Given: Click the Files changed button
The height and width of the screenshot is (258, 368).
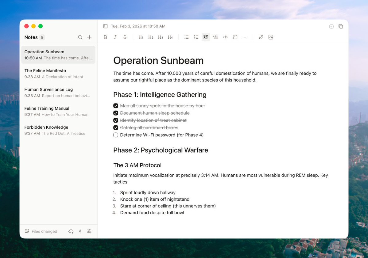Looking at the screenshot, I should tap(41, 231).
